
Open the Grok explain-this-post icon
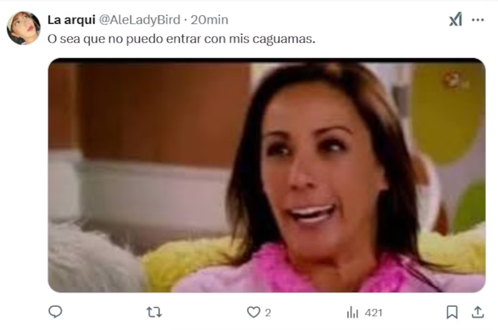(x=456, y=20)
